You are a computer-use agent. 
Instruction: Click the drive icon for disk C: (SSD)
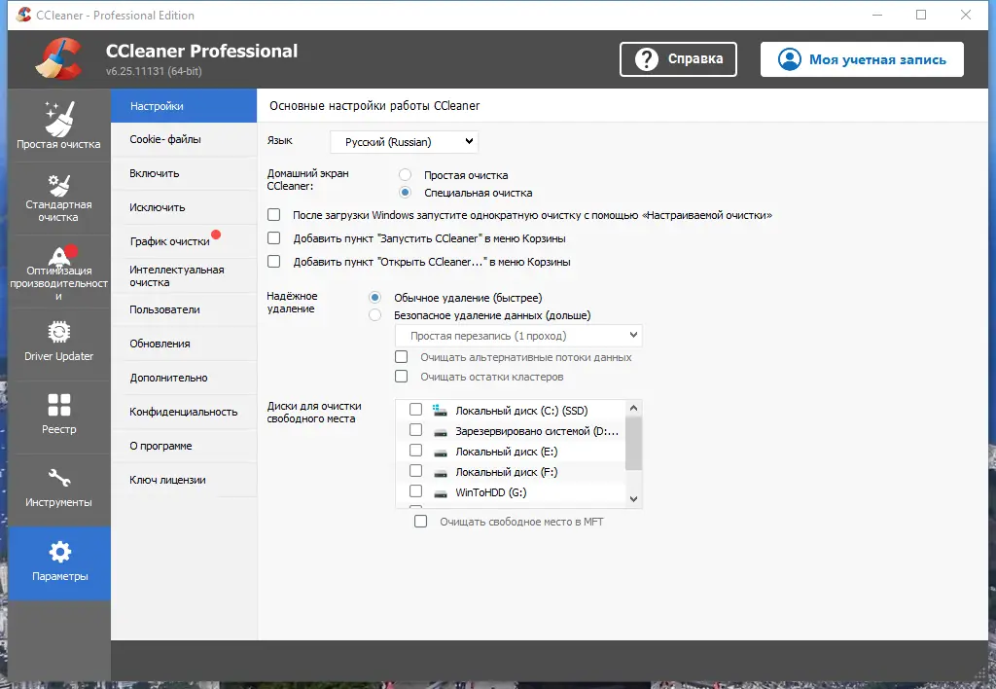point(440,411)
